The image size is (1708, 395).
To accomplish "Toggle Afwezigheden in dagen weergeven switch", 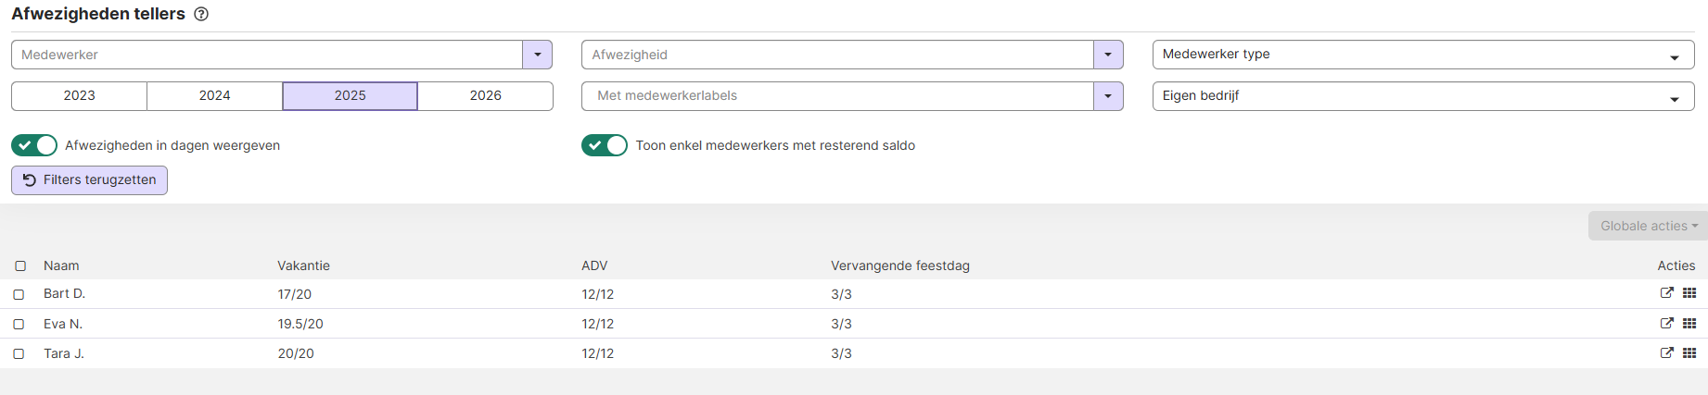I will coord(34,145).
